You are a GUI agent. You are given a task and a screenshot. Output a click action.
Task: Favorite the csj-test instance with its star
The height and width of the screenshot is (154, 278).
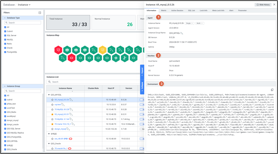[x=53, y=104]
